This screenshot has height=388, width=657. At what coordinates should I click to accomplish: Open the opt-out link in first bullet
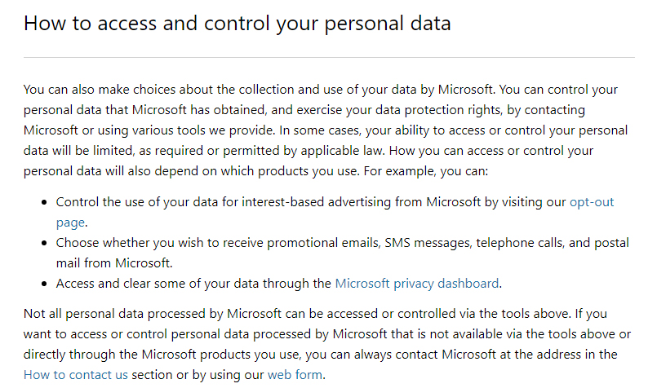591,202
